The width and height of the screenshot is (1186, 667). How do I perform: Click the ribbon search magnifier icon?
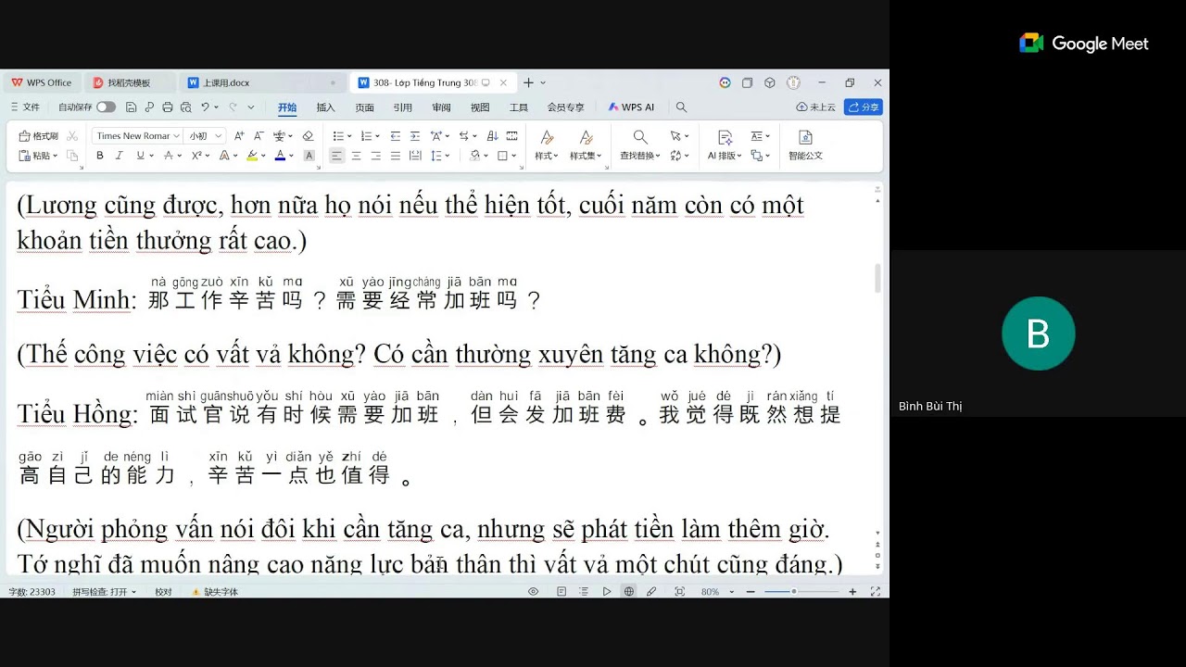point(681,107)
